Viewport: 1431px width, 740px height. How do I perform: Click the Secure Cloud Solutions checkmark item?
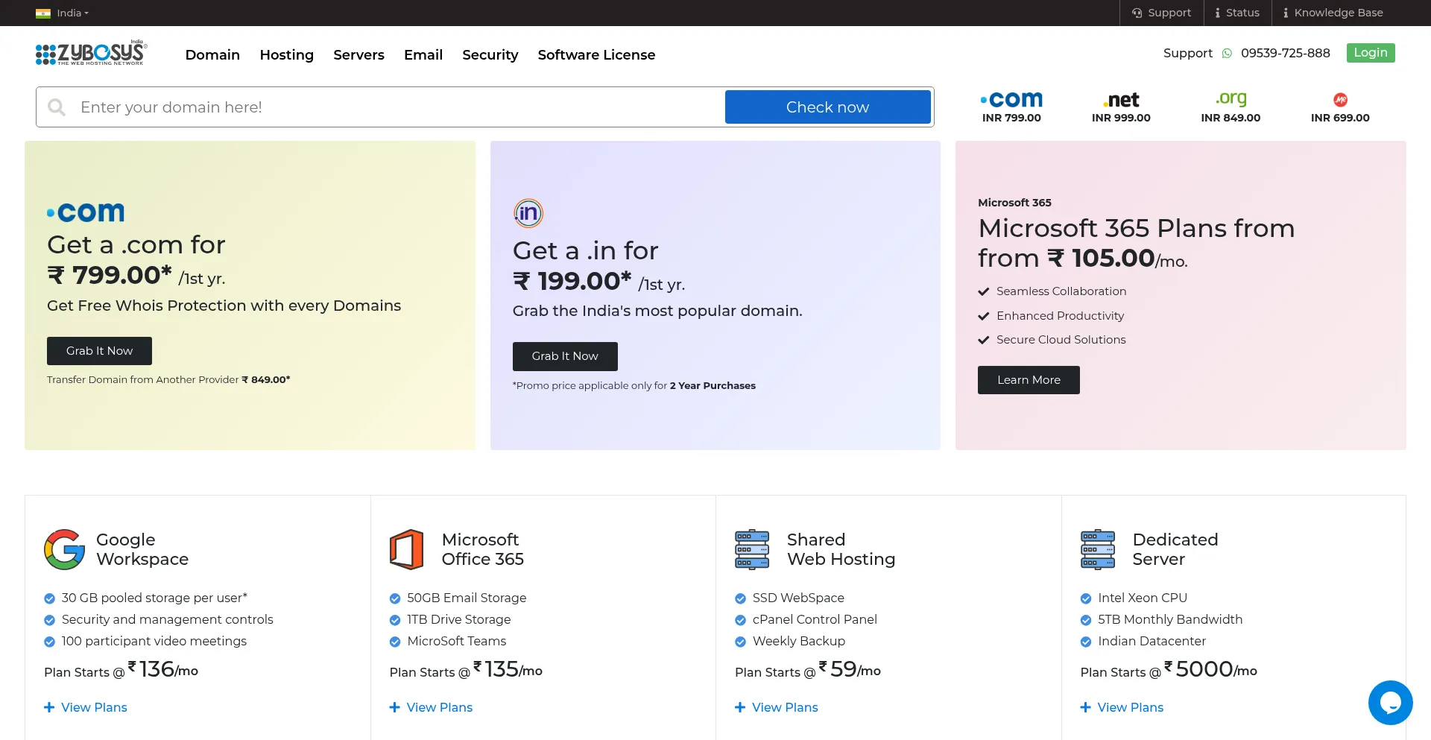(x=1052, y=340)
